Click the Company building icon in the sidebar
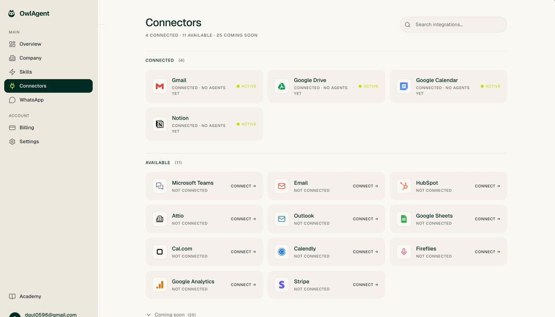The width and height of the screenshot is (555, 317). click(12, 58)
